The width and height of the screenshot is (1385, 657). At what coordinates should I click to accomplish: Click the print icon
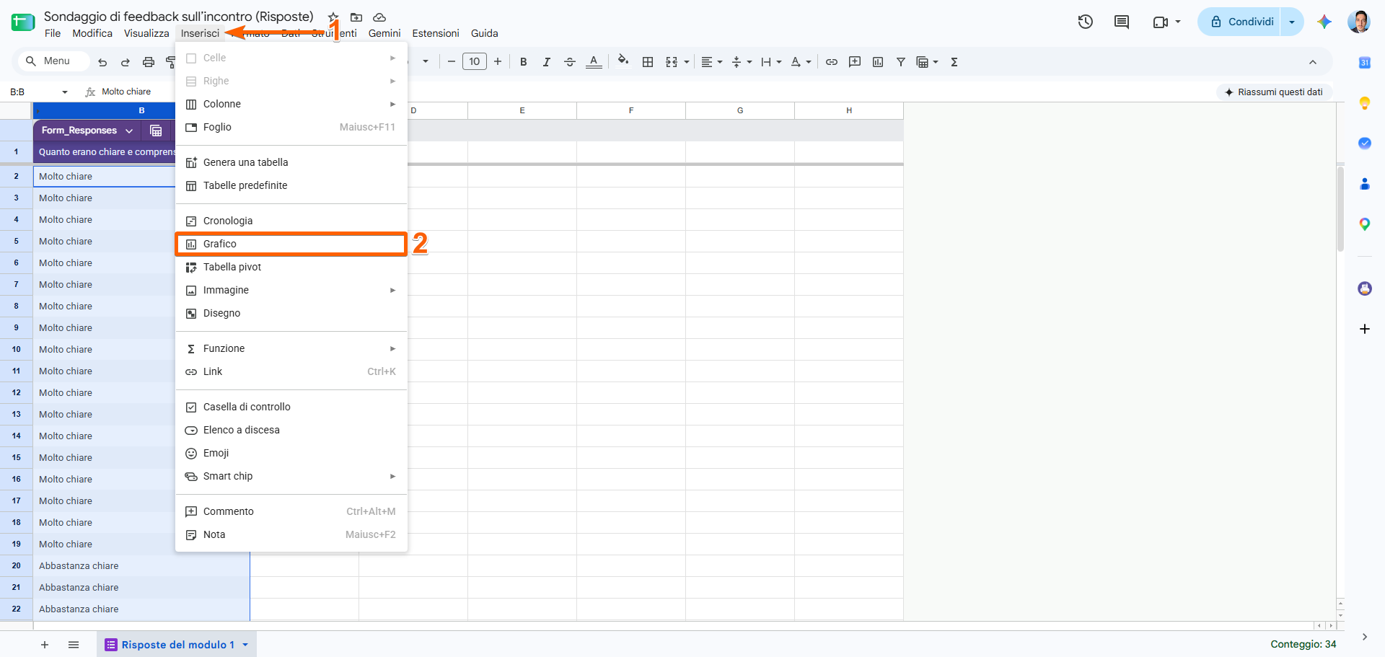click(149, 62)
